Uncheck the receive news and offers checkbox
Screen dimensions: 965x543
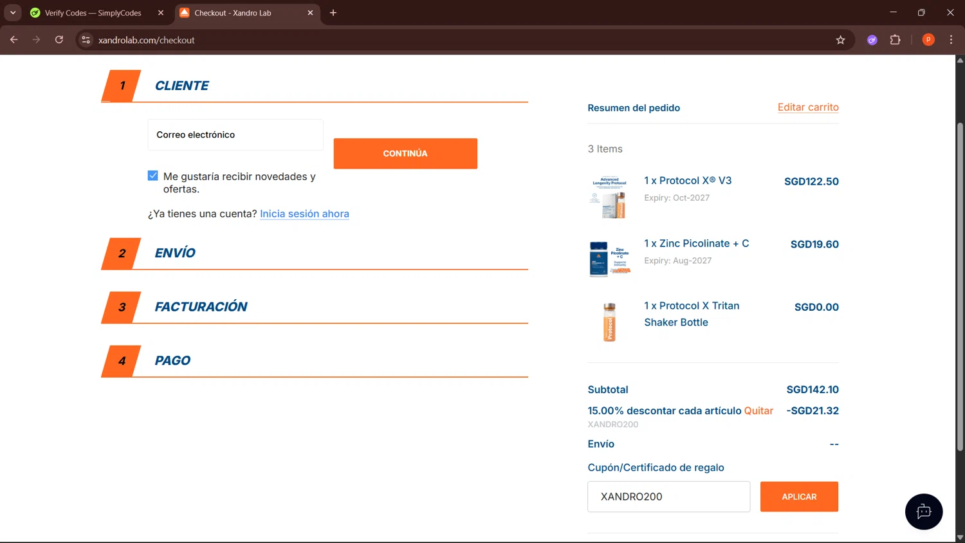153,176
